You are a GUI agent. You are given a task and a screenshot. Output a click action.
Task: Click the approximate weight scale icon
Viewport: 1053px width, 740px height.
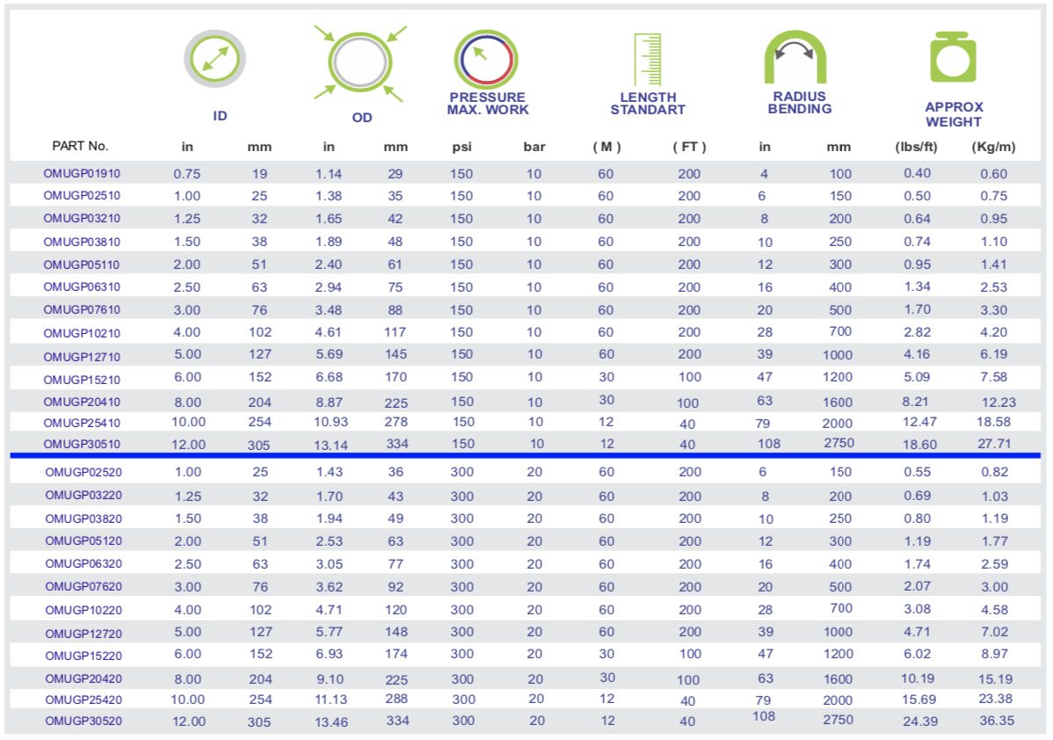(x=953, y=57)
